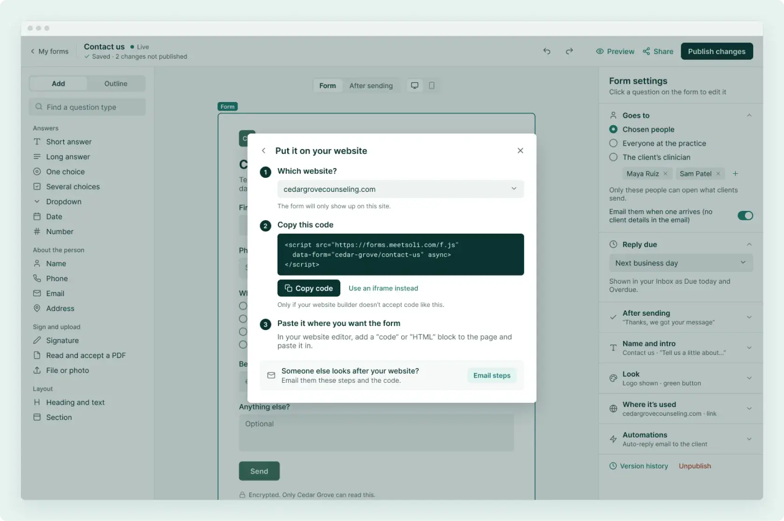The height and width of the screenshot is (521, 784).
Task: Remove Maya Ruiz from chosen people
Action: coord(666,174)
